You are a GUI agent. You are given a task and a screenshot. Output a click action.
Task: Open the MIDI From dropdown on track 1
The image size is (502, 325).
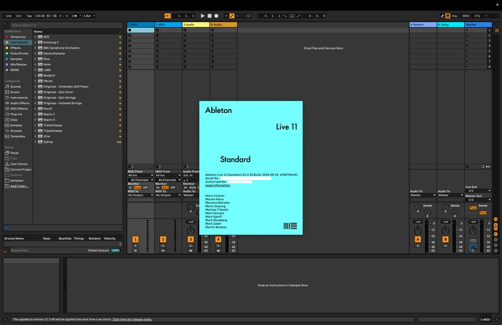[141, 175]
